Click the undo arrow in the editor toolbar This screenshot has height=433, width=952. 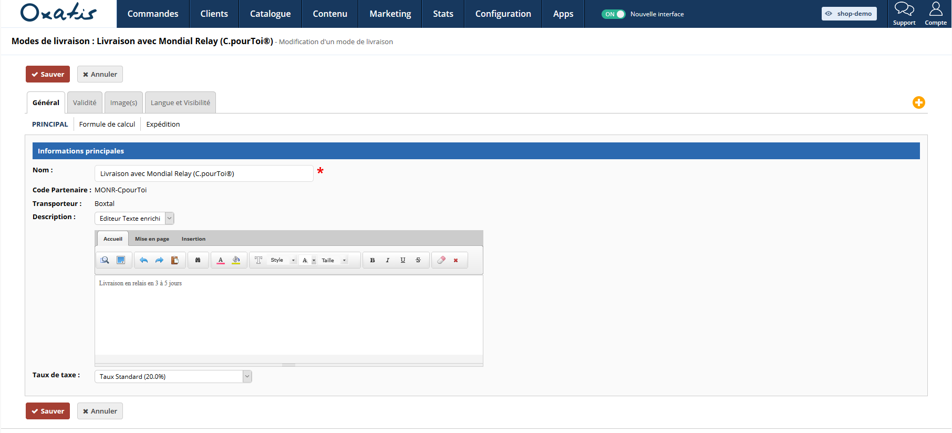(x=143, y=260)
